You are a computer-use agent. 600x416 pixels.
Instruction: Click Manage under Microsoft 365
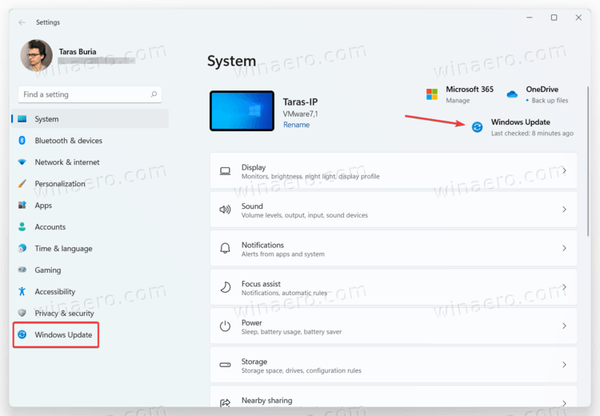click(x=458, y=100)
